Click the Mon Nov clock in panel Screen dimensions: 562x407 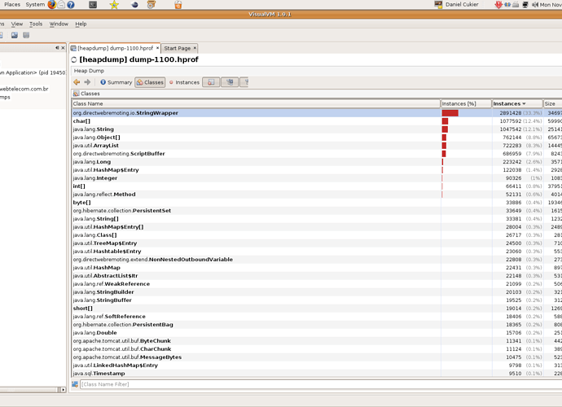click(551, 5)
